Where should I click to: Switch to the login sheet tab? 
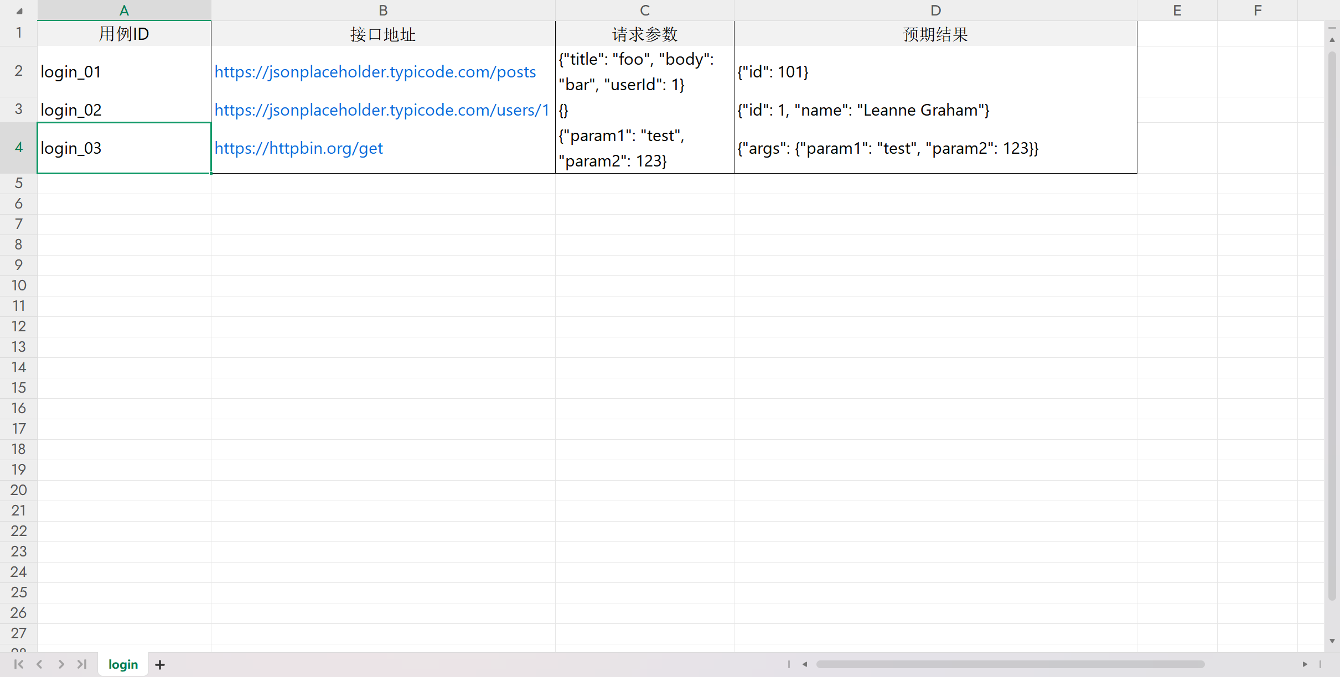(x=123, y=664)
